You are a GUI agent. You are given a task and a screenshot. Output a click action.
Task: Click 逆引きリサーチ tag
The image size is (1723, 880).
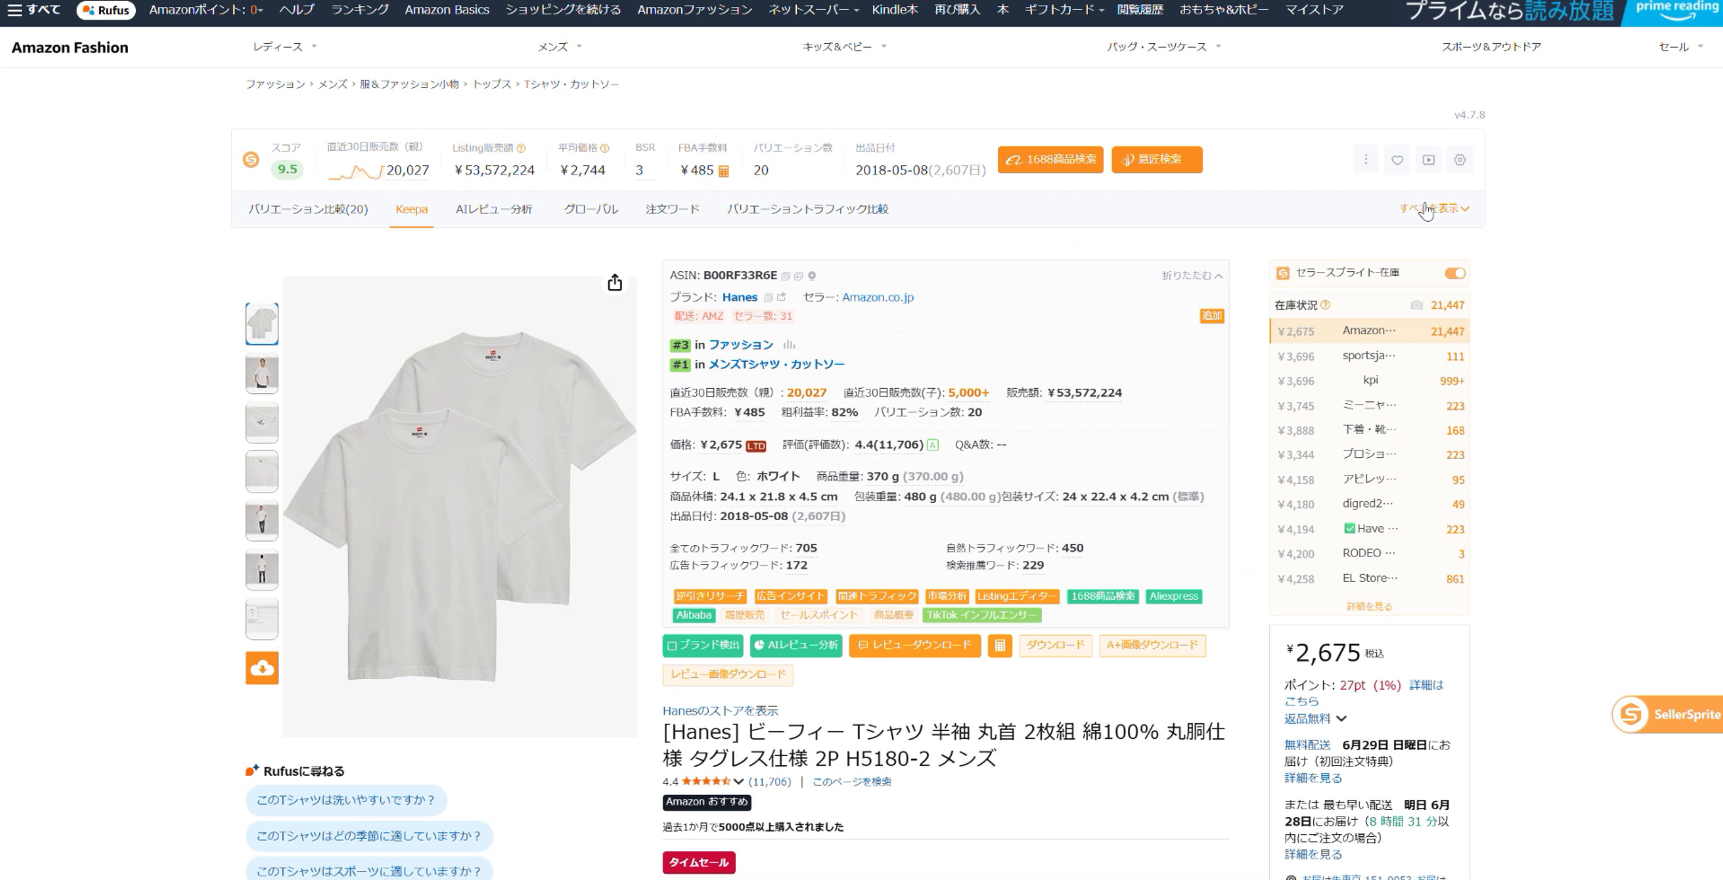coord(710,596)
